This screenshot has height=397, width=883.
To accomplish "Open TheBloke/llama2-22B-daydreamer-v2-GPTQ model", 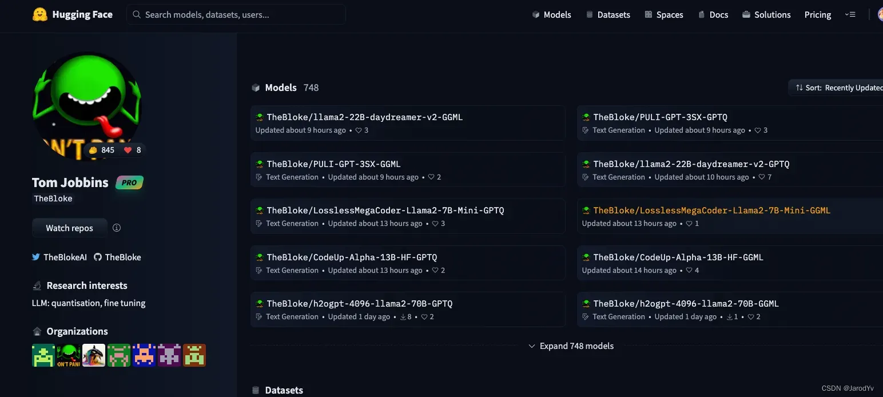I will [x=730, y=169].
